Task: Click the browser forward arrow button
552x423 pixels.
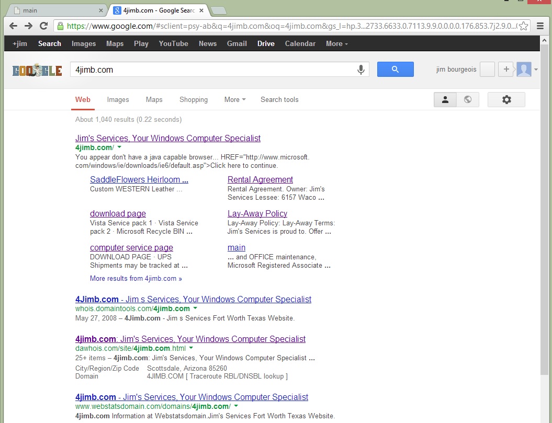Action: (28, 26)
